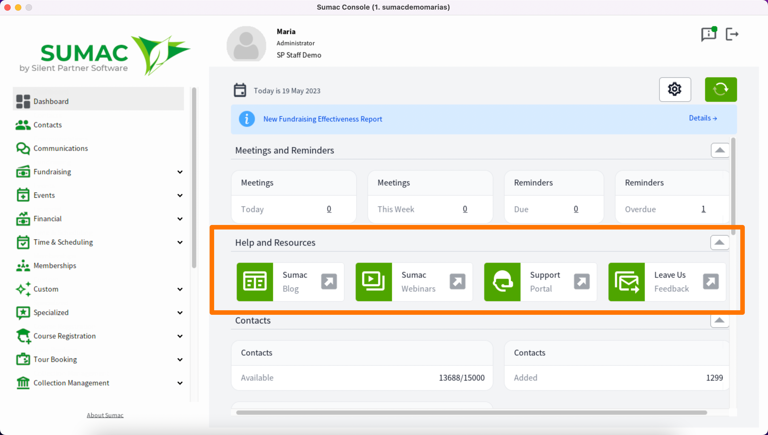Click the green Sumac Webinars icon

(x=374, y=282)
